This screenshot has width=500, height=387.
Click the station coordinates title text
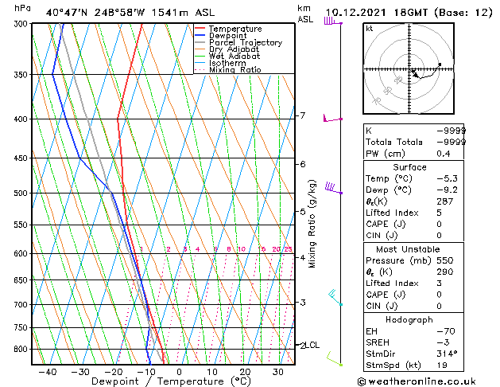coord(130,13)
